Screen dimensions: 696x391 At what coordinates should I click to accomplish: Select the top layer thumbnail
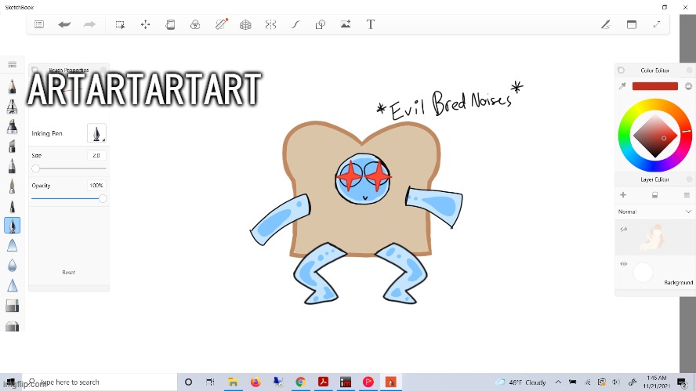[x=652, y=237]
